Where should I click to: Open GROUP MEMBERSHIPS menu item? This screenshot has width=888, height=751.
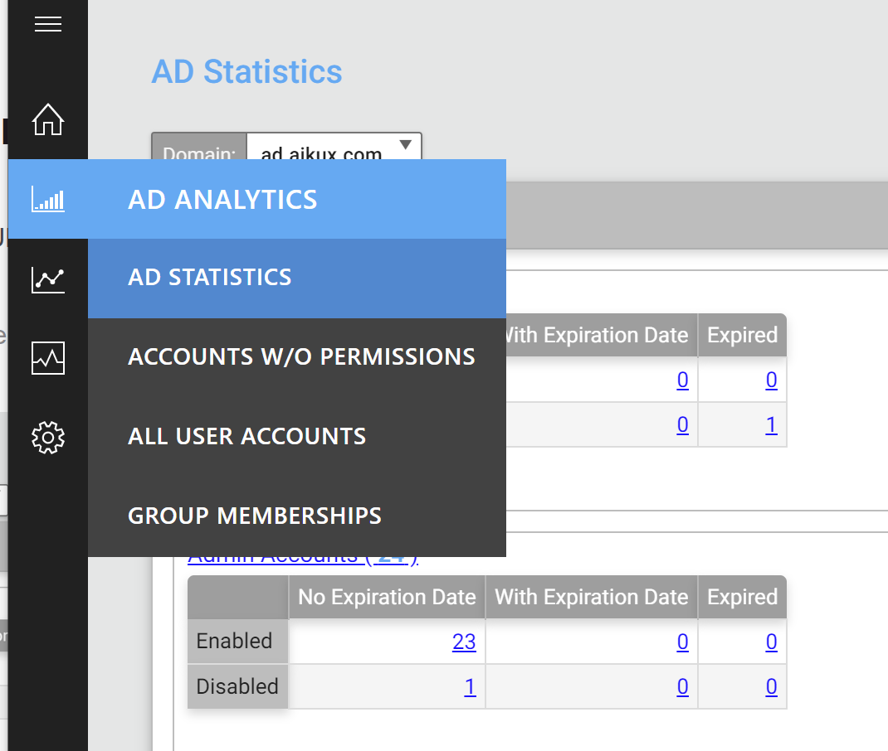tap(297, 516)
